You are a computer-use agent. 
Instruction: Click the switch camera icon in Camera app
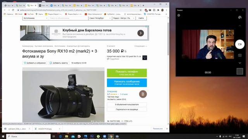point(240,17)
